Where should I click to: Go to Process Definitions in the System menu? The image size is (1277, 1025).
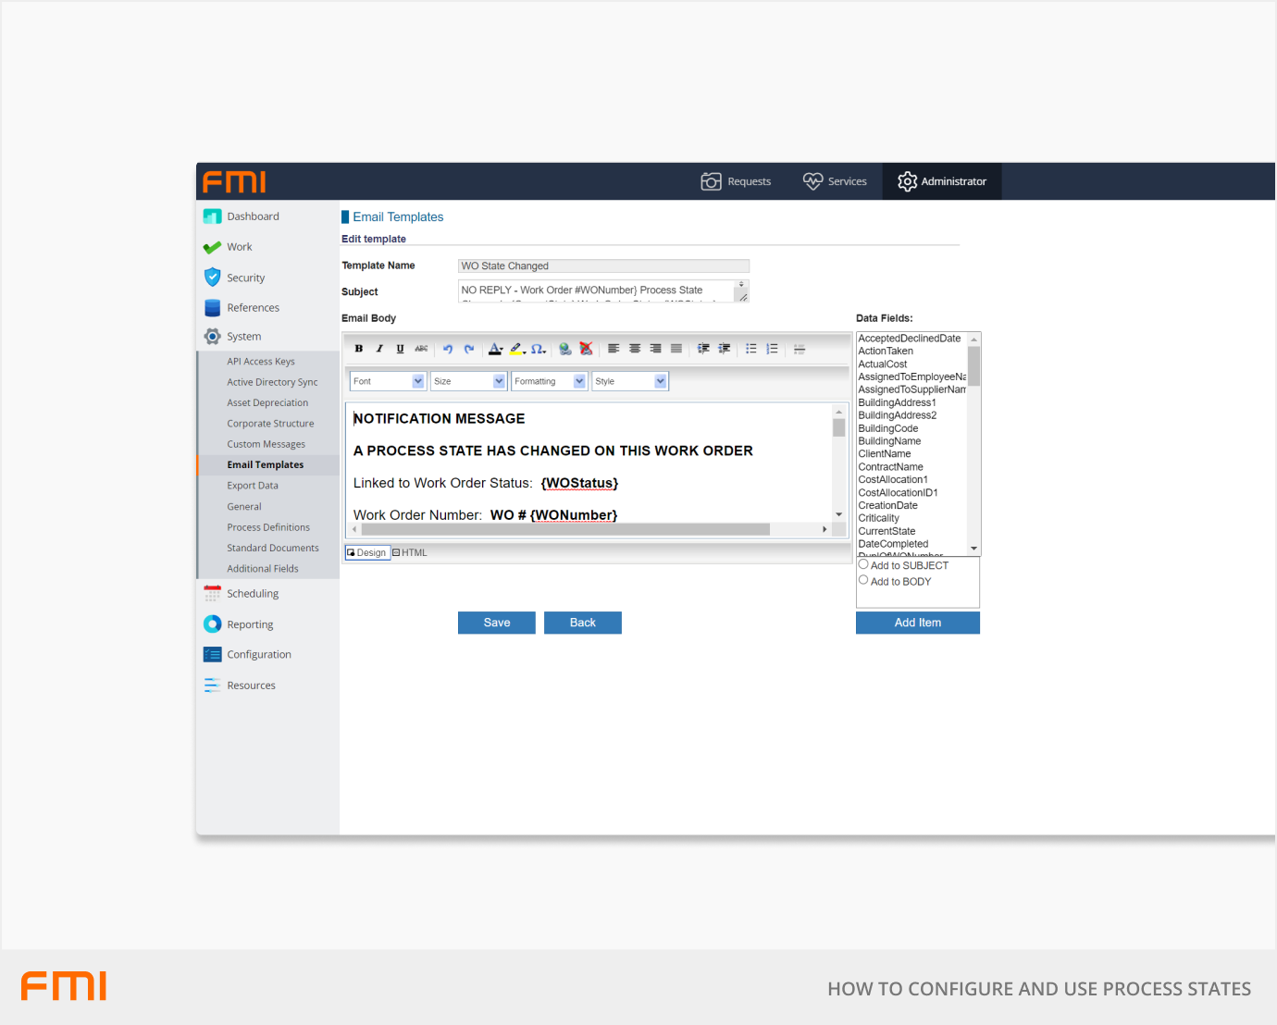(268, 527)
